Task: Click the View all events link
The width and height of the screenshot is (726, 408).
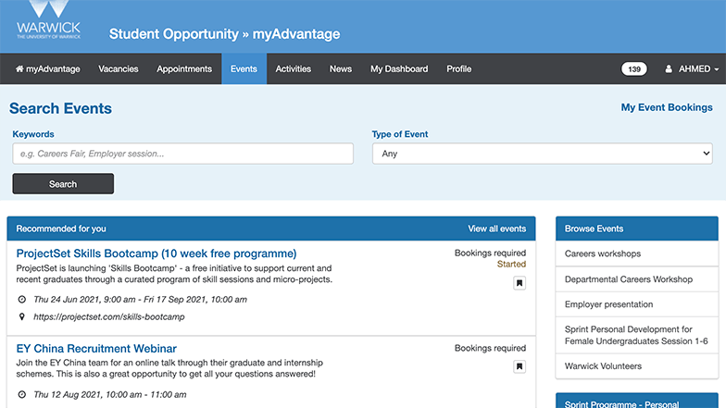Action: 496,229
